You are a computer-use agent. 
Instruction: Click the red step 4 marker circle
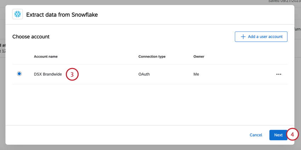point(292,134)
